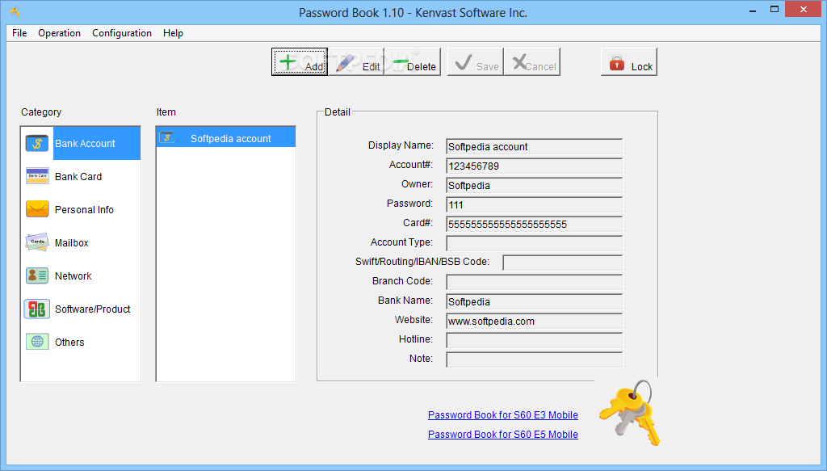
Task: Open the Configuration menu
Action: (122, 32)
